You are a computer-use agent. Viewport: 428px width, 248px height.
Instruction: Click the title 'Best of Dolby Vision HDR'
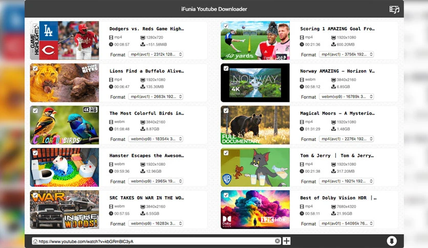(x=333, y=198)
